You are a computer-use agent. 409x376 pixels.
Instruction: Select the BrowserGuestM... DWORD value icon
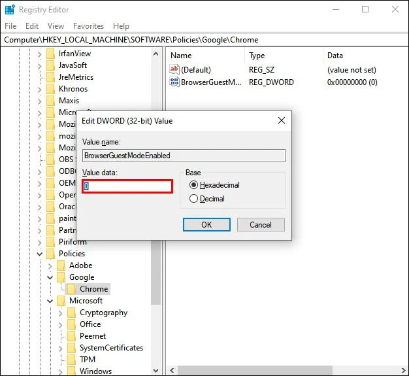click(x=174, y=82)
